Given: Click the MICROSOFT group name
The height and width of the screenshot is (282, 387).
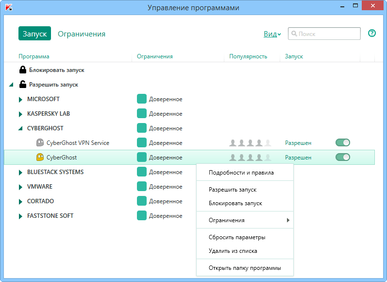Looking at the screenshot, I should [x=43, y=99].
